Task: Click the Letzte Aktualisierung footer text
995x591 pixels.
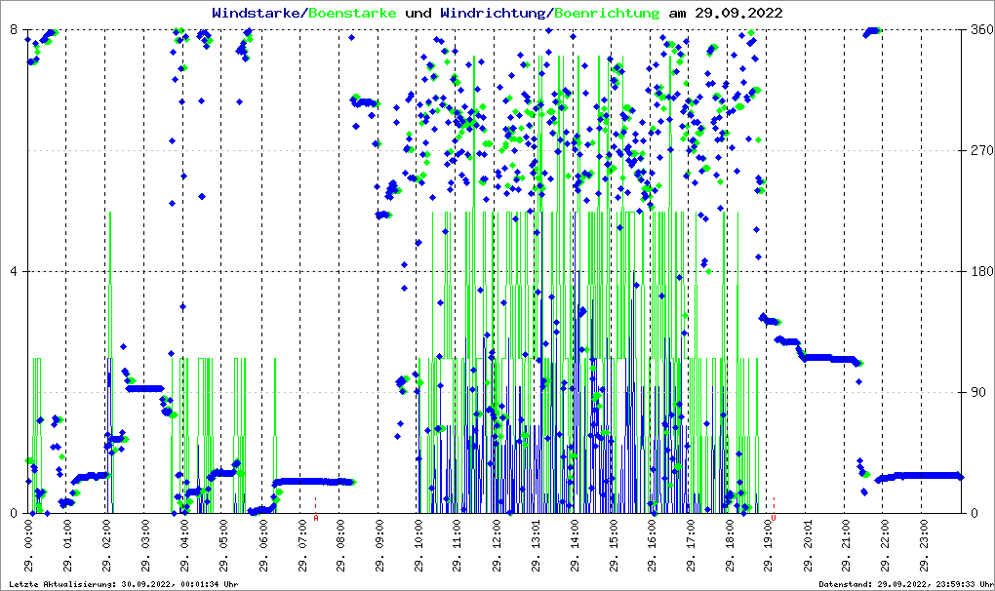Action: (122, 584)
